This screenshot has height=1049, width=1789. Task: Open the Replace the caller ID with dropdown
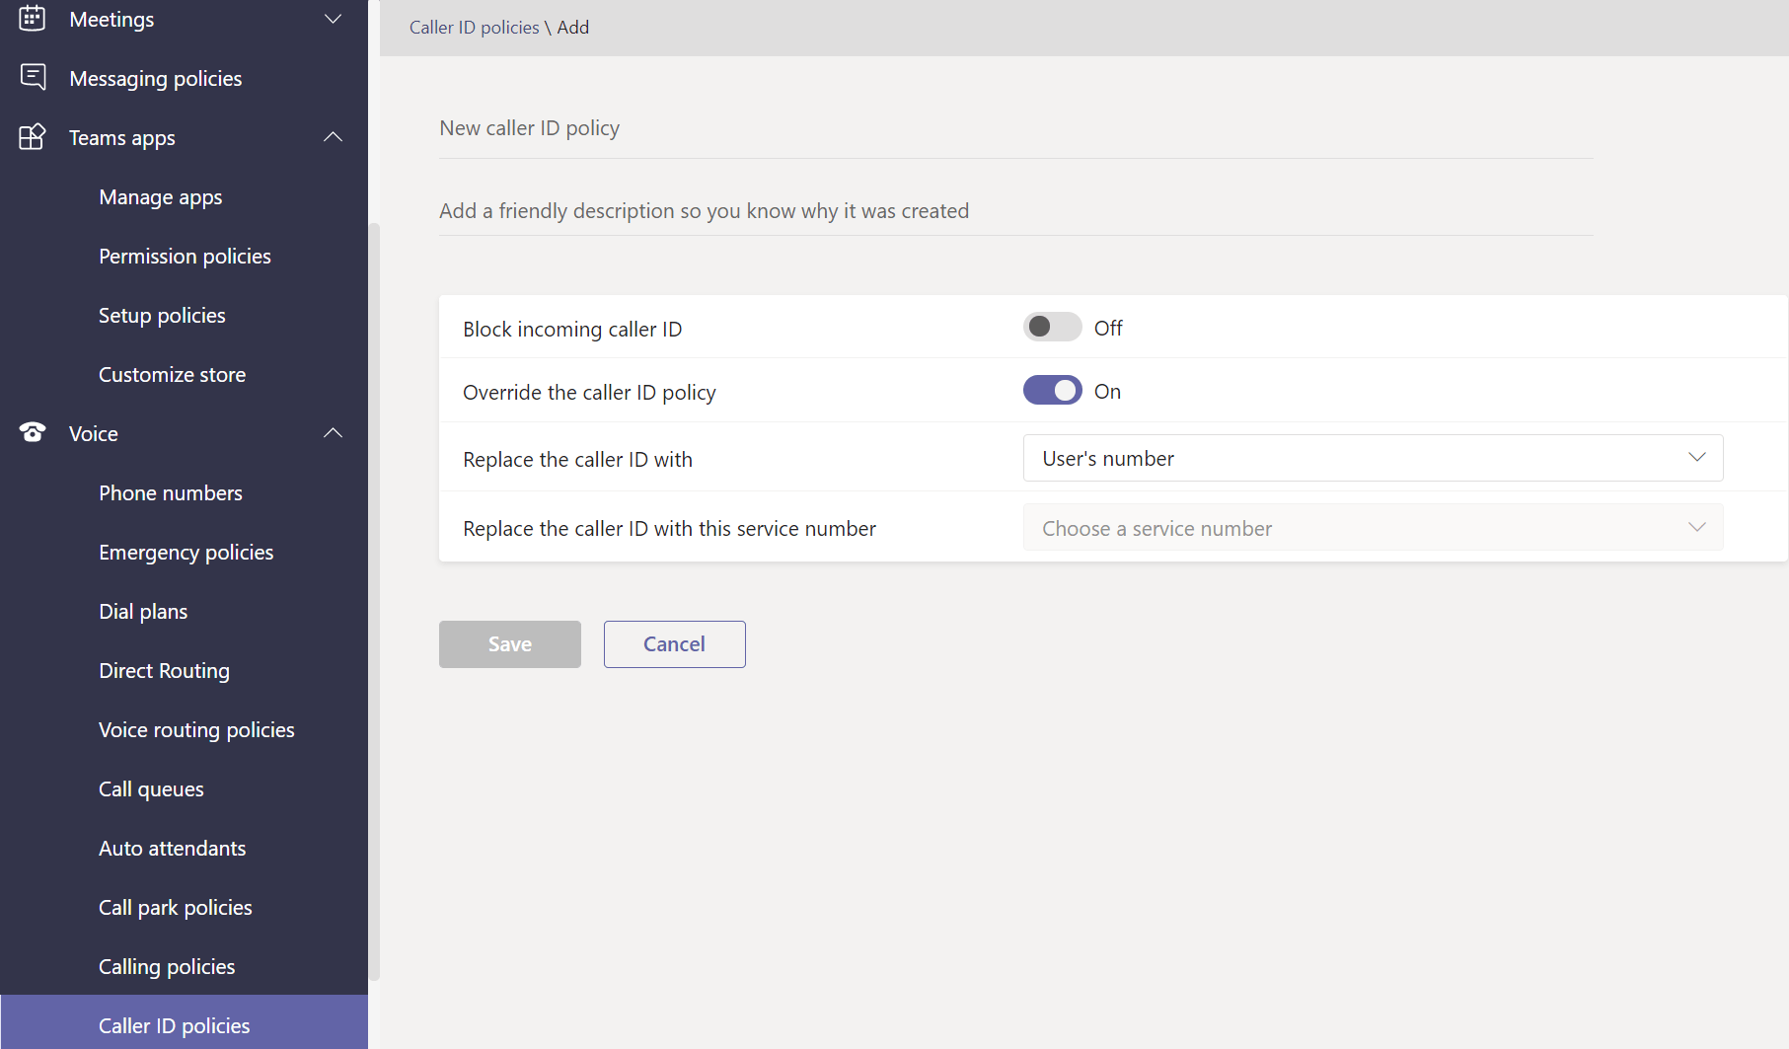click(x=1373, y=458)
